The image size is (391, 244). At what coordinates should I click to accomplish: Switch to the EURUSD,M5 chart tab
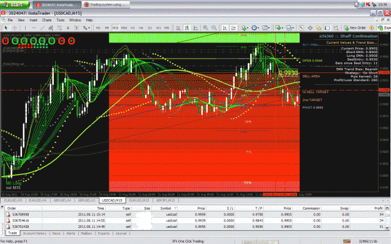(13, 200)
